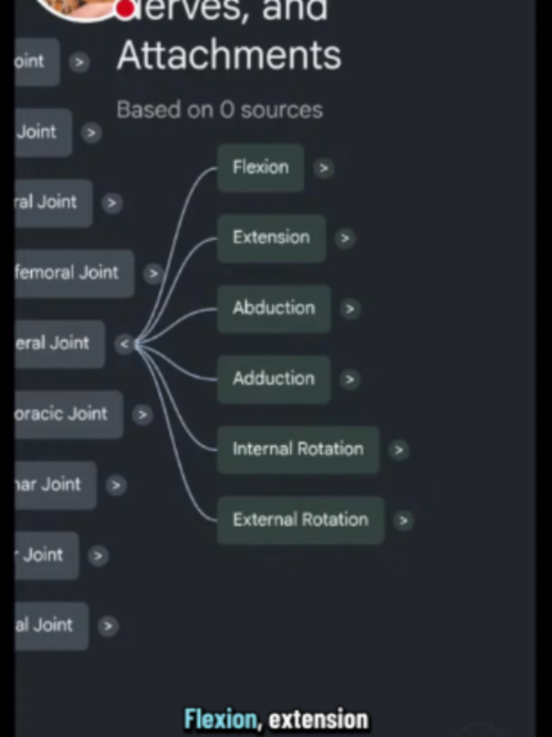The image size is (552, 737).
Task: Expand the Flexion node chevron
Action: [x=324, y=167]
